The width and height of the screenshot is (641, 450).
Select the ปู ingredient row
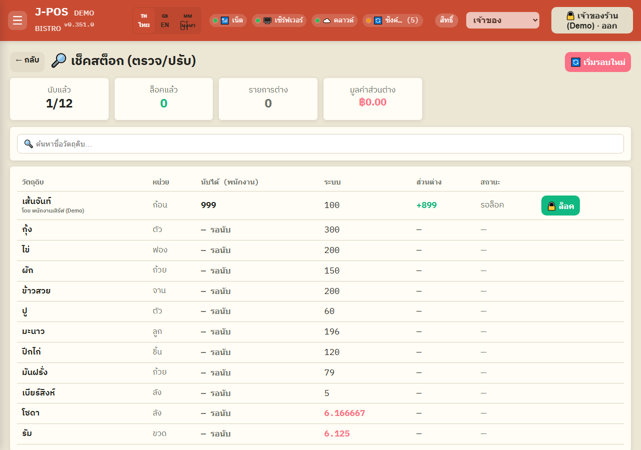click(x=320, y=311)
